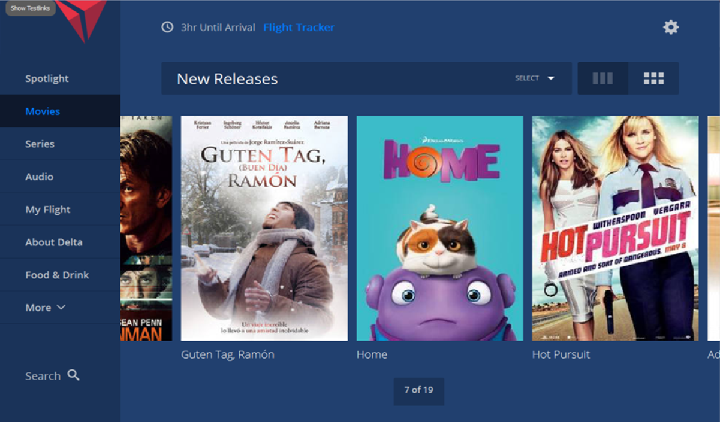
Task: Select the Hot Pursuit poster
Action: (x=615, y=228)
